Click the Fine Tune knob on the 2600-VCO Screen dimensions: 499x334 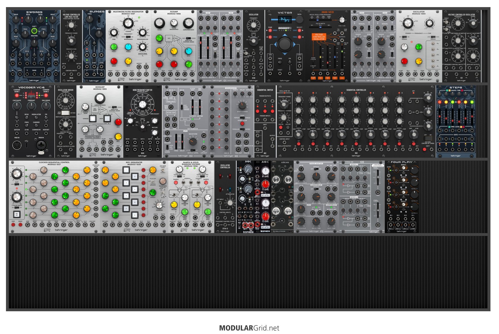click(342, 20)
